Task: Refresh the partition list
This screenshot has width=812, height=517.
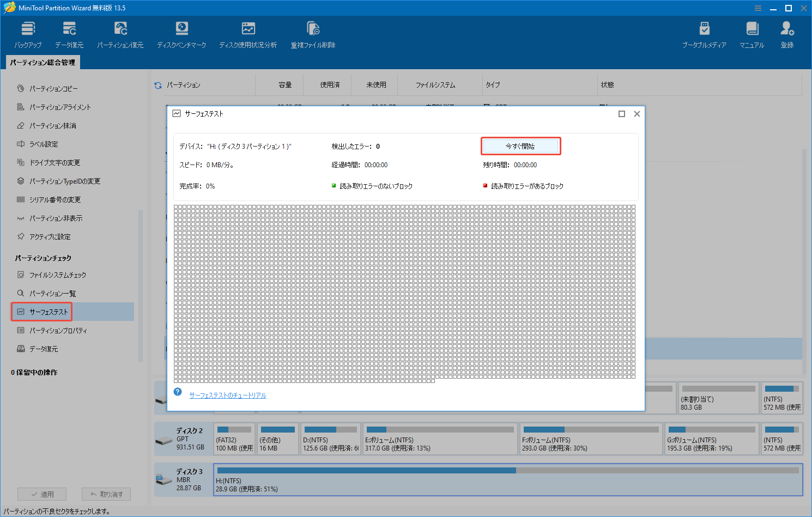Action: (158, 84)
